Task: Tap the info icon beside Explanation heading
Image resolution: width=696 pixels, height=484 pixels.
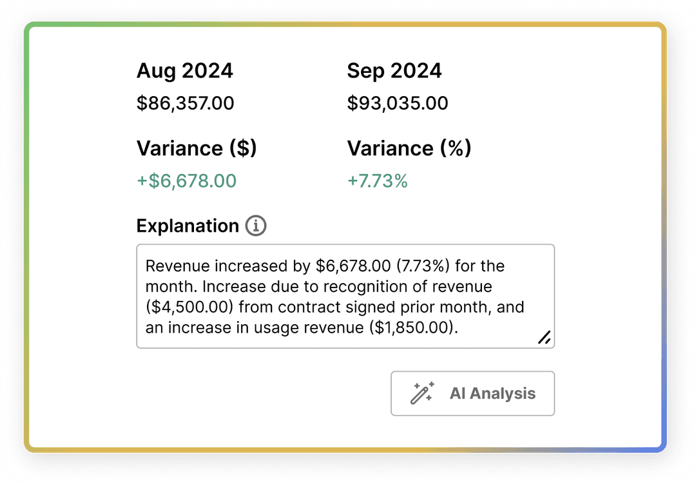Action: tap(256, 226)
